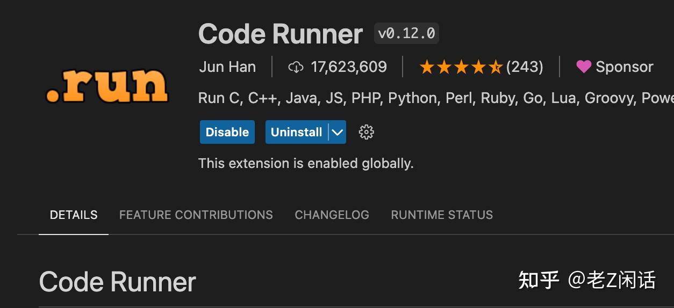This screenshot has width=674, height=308.
Task: Click the Code Runner extension title
Action: click(281, 34)
